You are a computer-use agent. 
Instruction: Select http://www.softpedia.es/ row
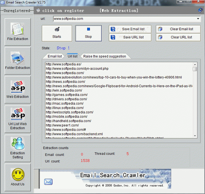pyautogui.click(x=119, y=64)
